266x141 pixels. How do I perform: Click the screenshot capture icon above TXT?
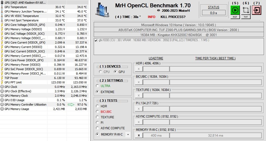point(246,10)
